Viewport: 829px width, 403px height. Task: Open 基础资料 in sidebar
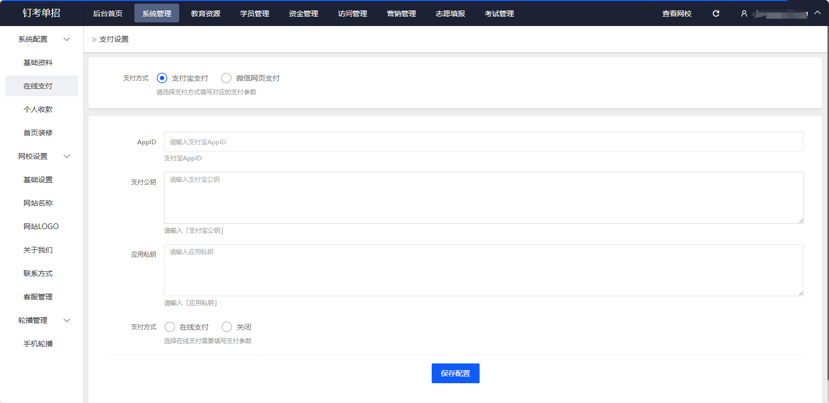(x=38, y=62)
